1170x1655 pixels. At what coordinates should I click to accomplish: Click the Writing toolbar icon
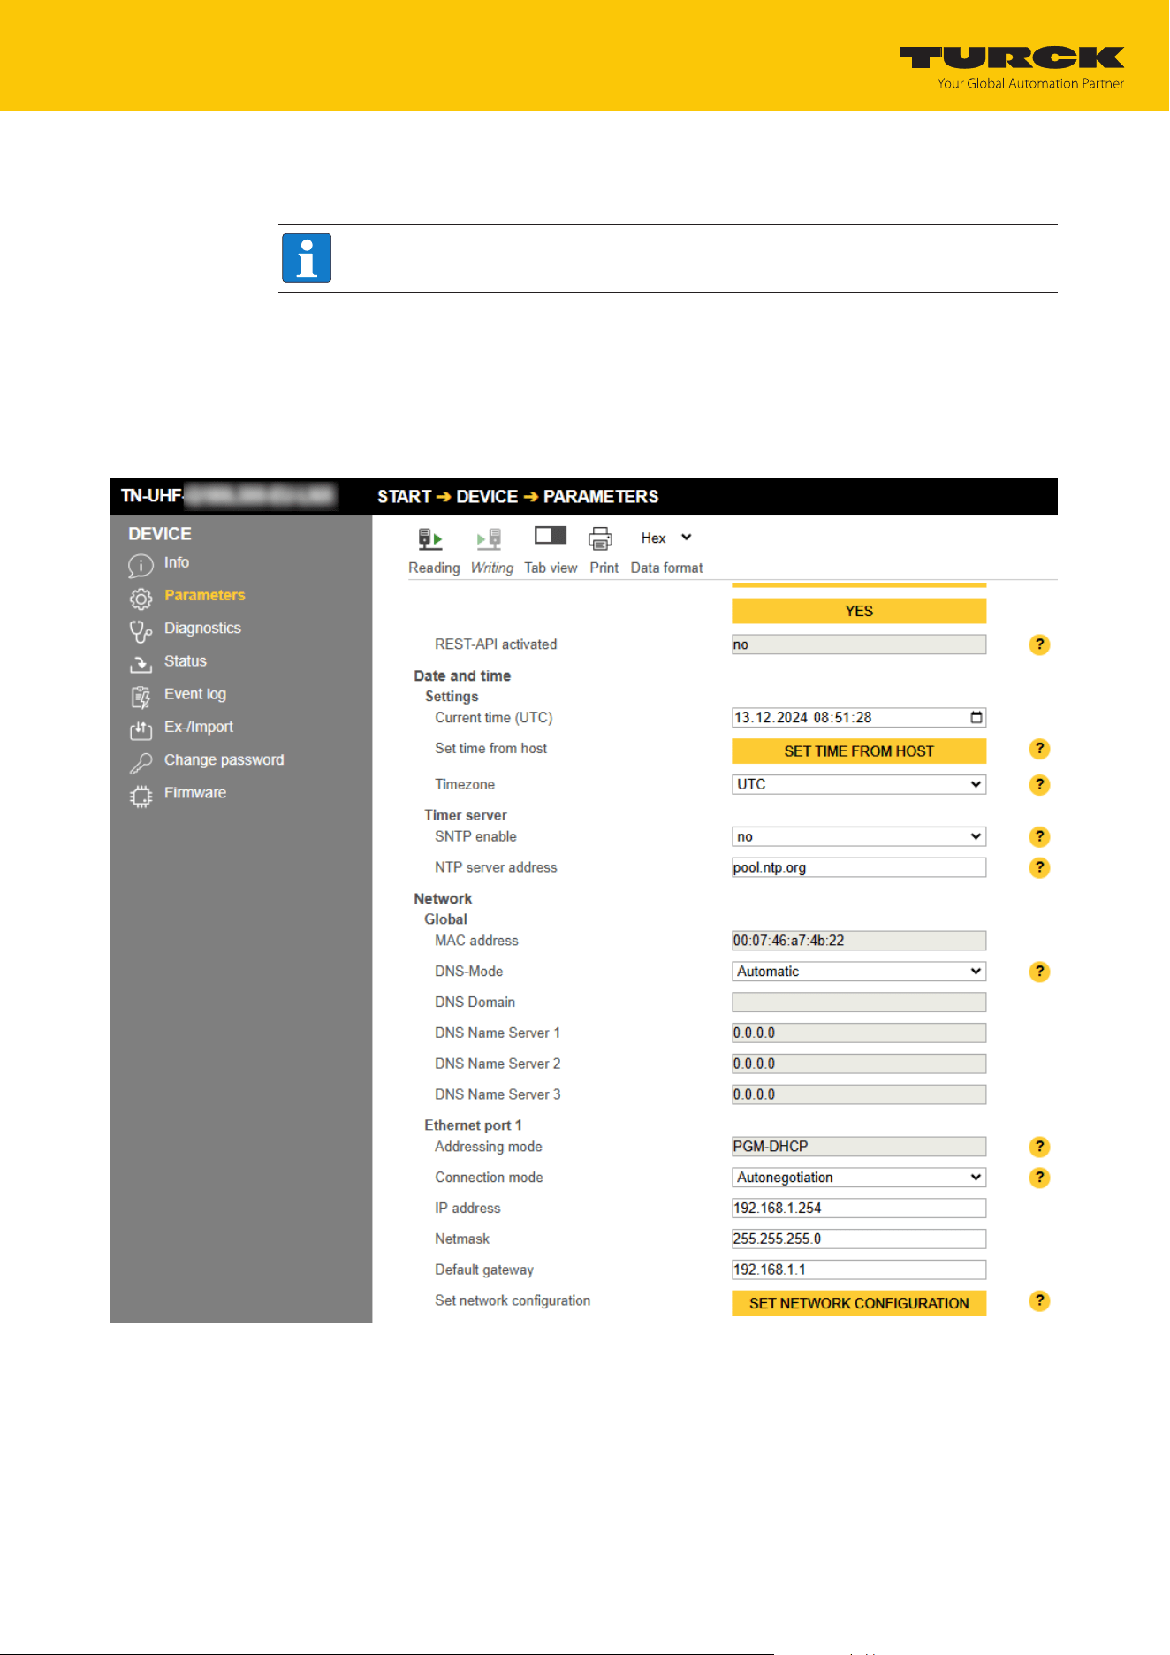[x=490, y=538]
